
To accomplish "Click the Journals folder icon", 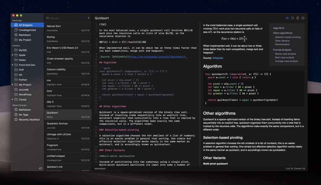I will click(x=16, y=90).
